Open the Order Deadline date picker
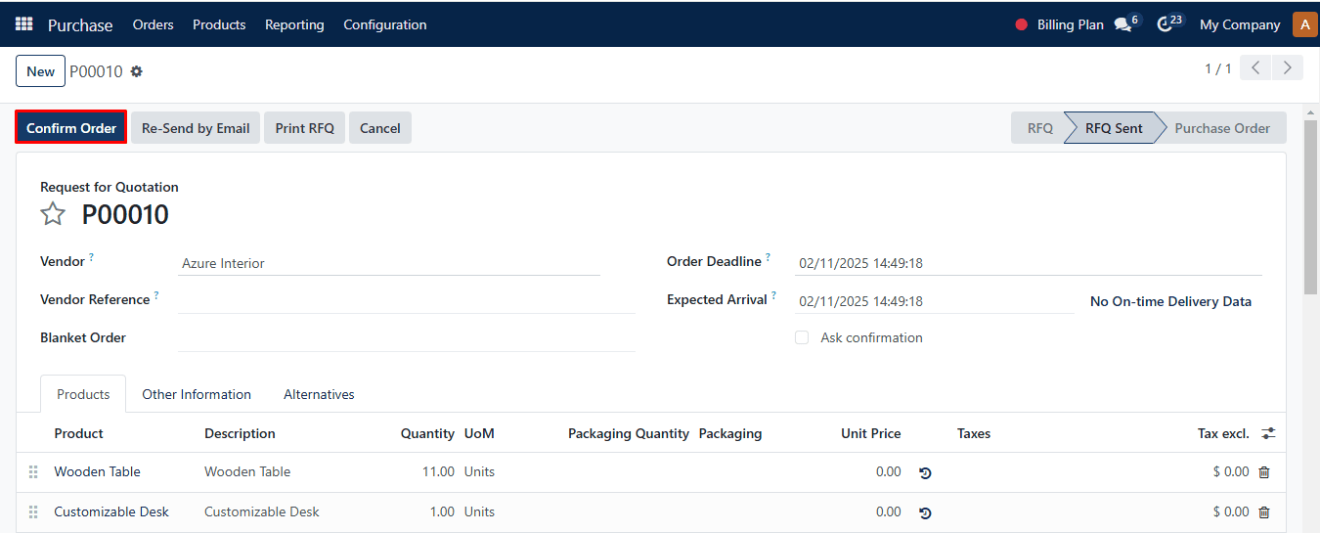 (x=1029, y=263)
